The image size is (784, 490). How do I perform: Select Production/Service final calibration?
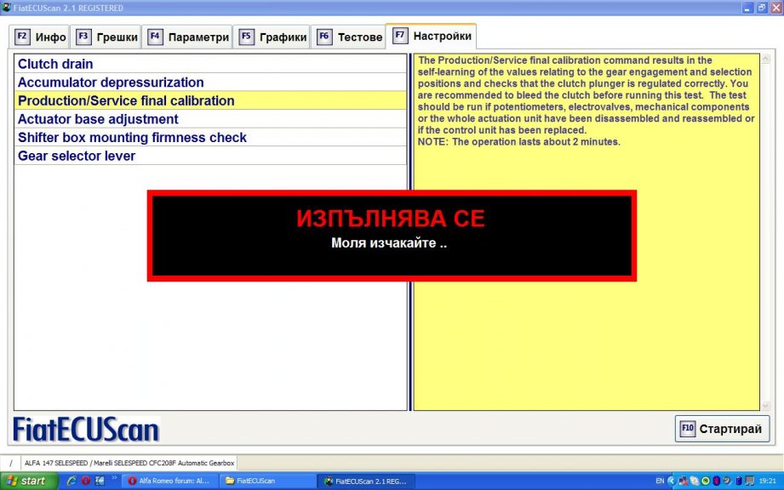(x=126, y=100)
